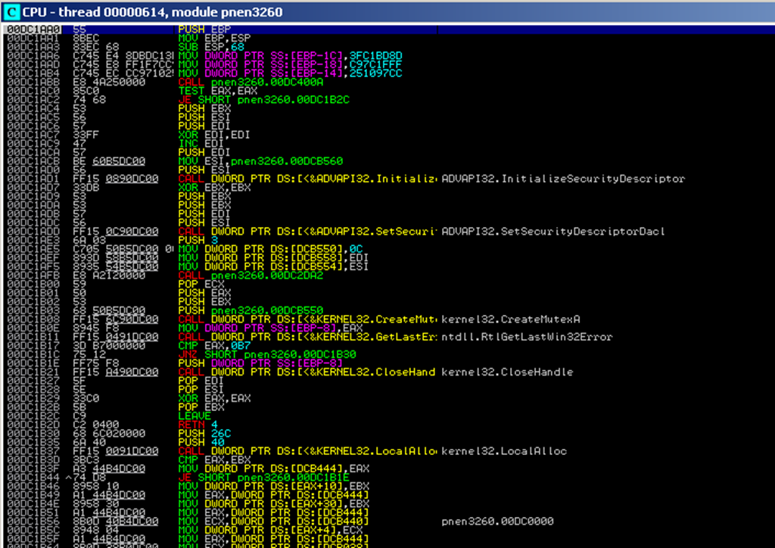This screenshot has height=548, width=775.
Task: Click the ntdll.RtlGetLastWin32Error comment
Action: 526,337
